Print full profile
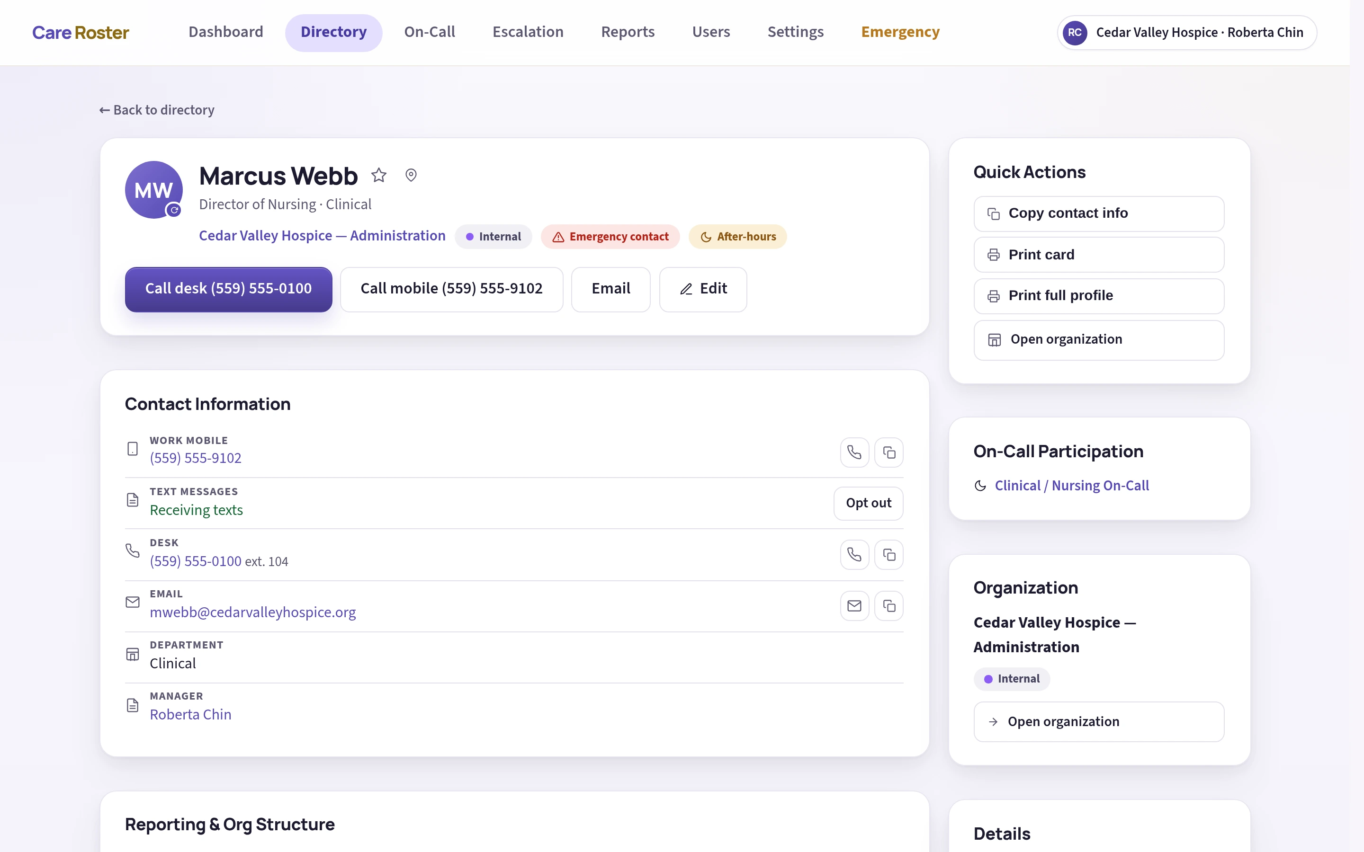The width and height of the screenshot is (1364, 852). point(1098,296)
